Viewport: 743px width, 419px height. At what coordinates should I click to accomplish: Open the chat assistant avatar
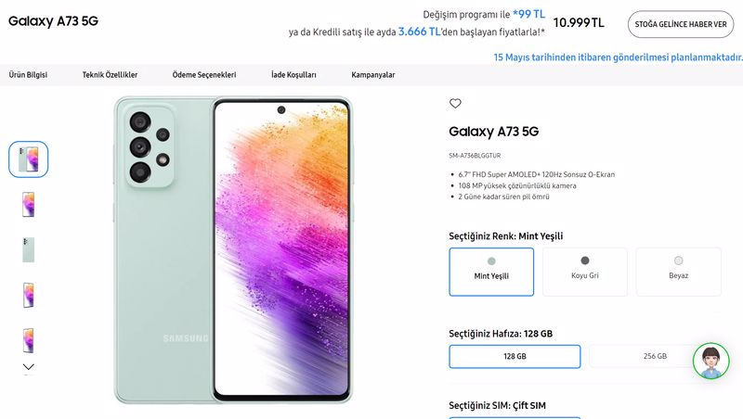(710, 361)
